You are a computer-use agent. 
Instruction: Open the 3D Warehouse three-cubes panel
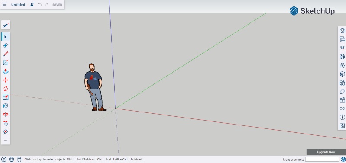(x=342, y=65)
